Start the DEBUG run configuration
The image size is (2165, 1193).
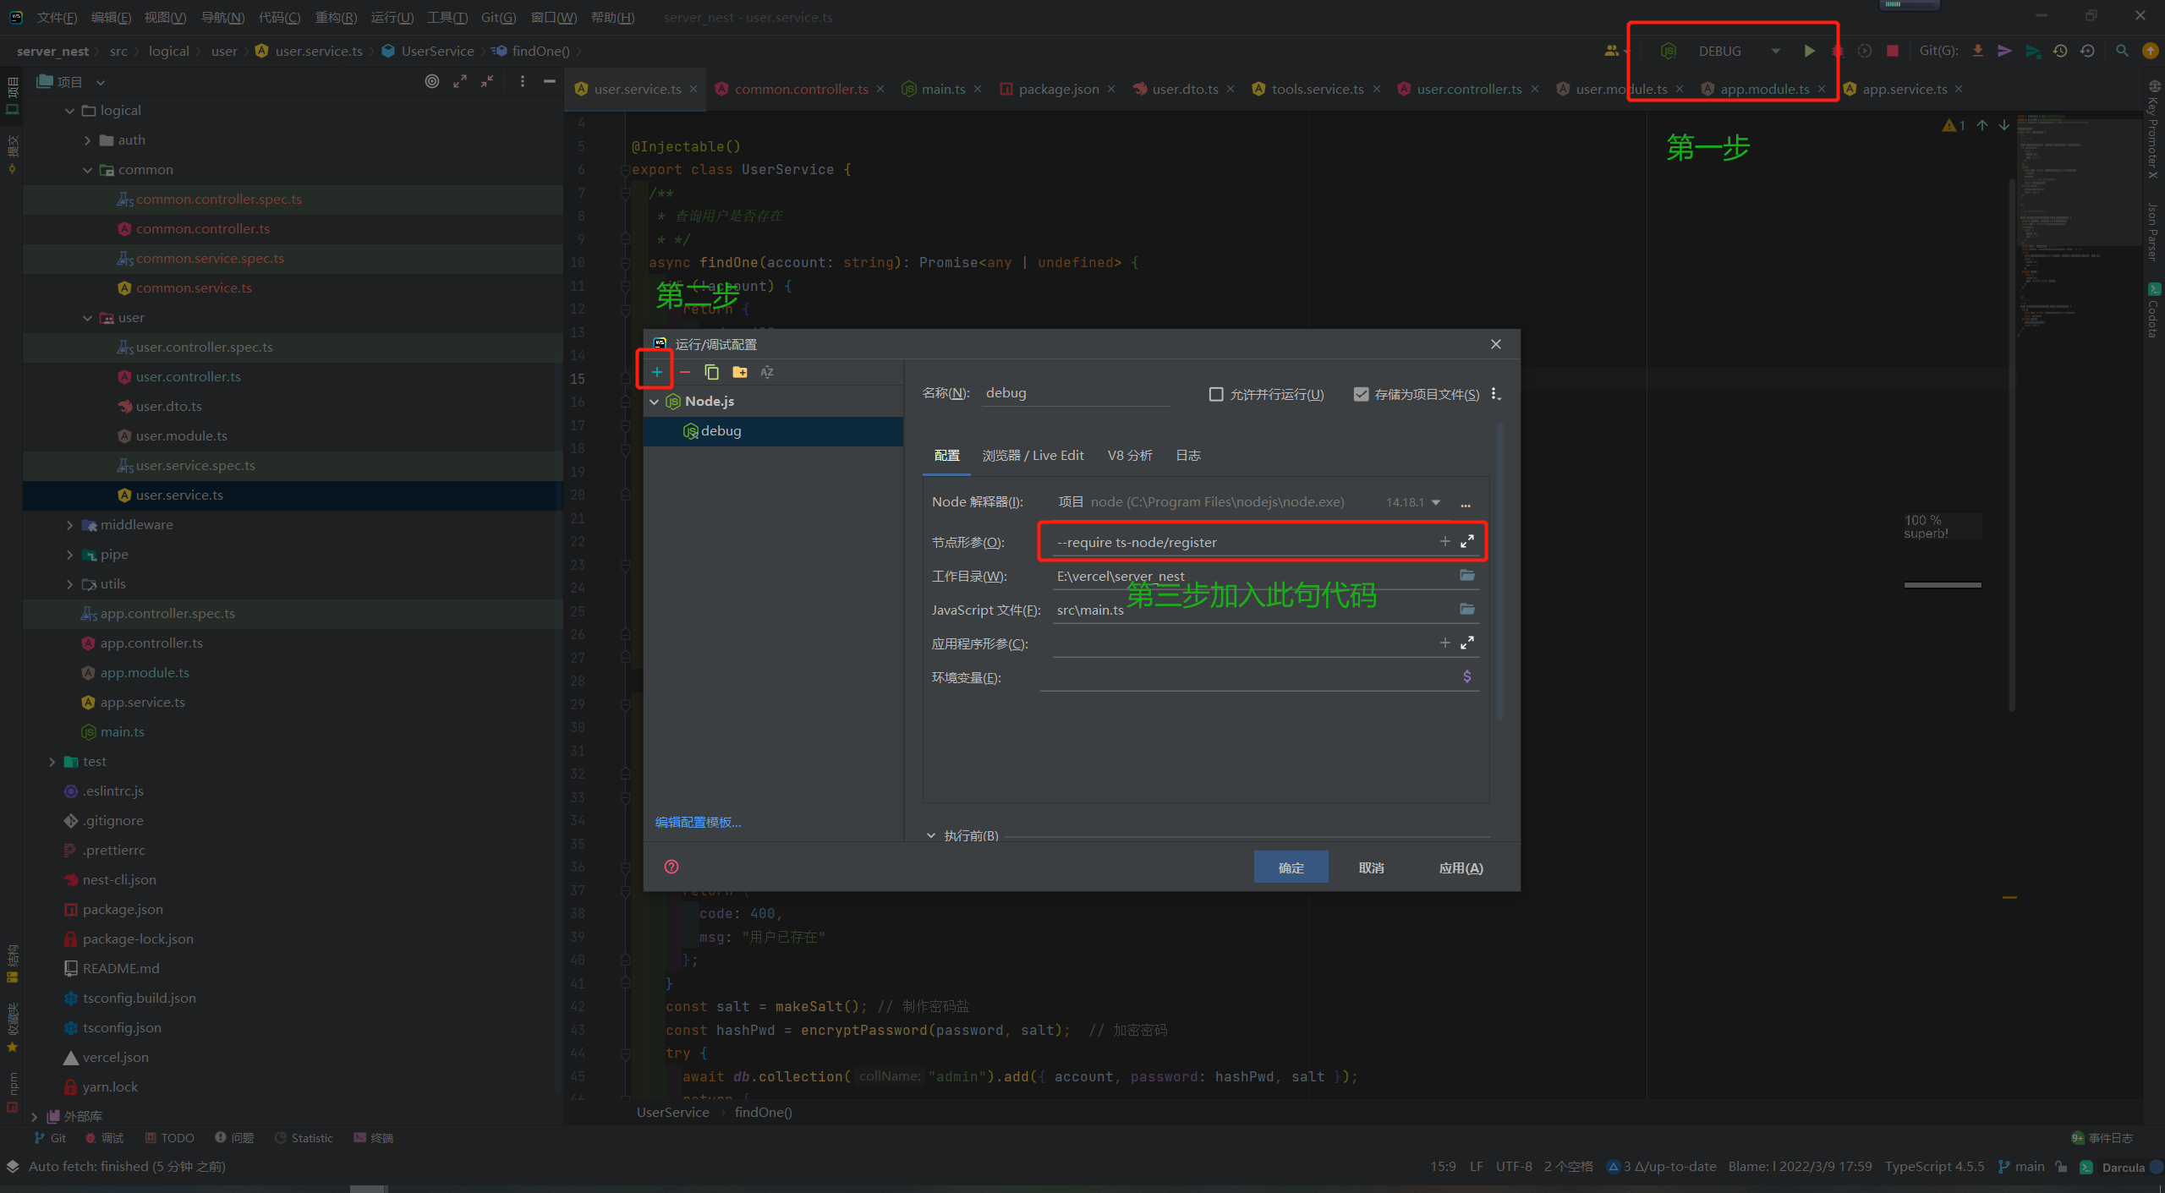coord(1809,51)
